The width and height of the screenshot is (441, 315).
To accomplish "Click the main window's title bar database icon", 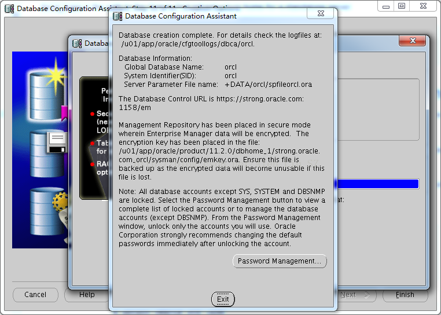I will tap(9, 9).
